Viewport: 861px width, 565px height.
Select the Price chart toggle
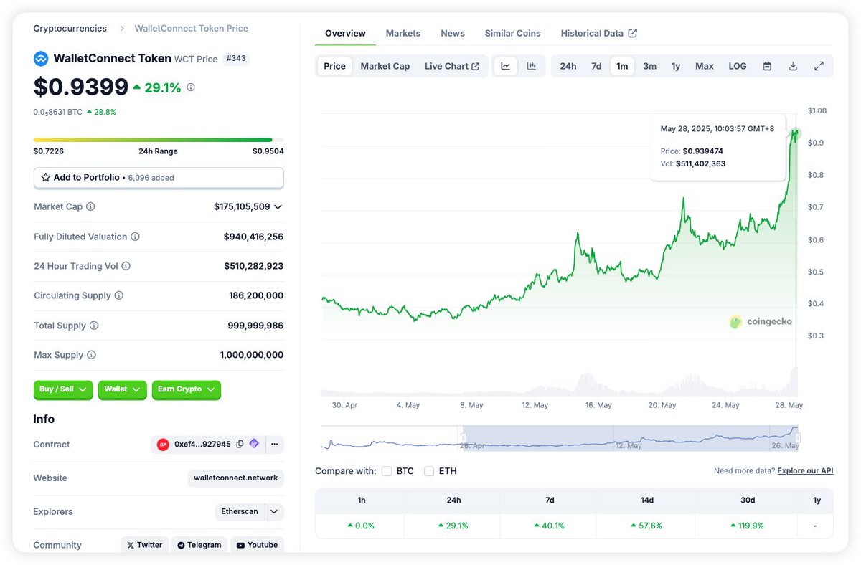(x=334, y=66)
